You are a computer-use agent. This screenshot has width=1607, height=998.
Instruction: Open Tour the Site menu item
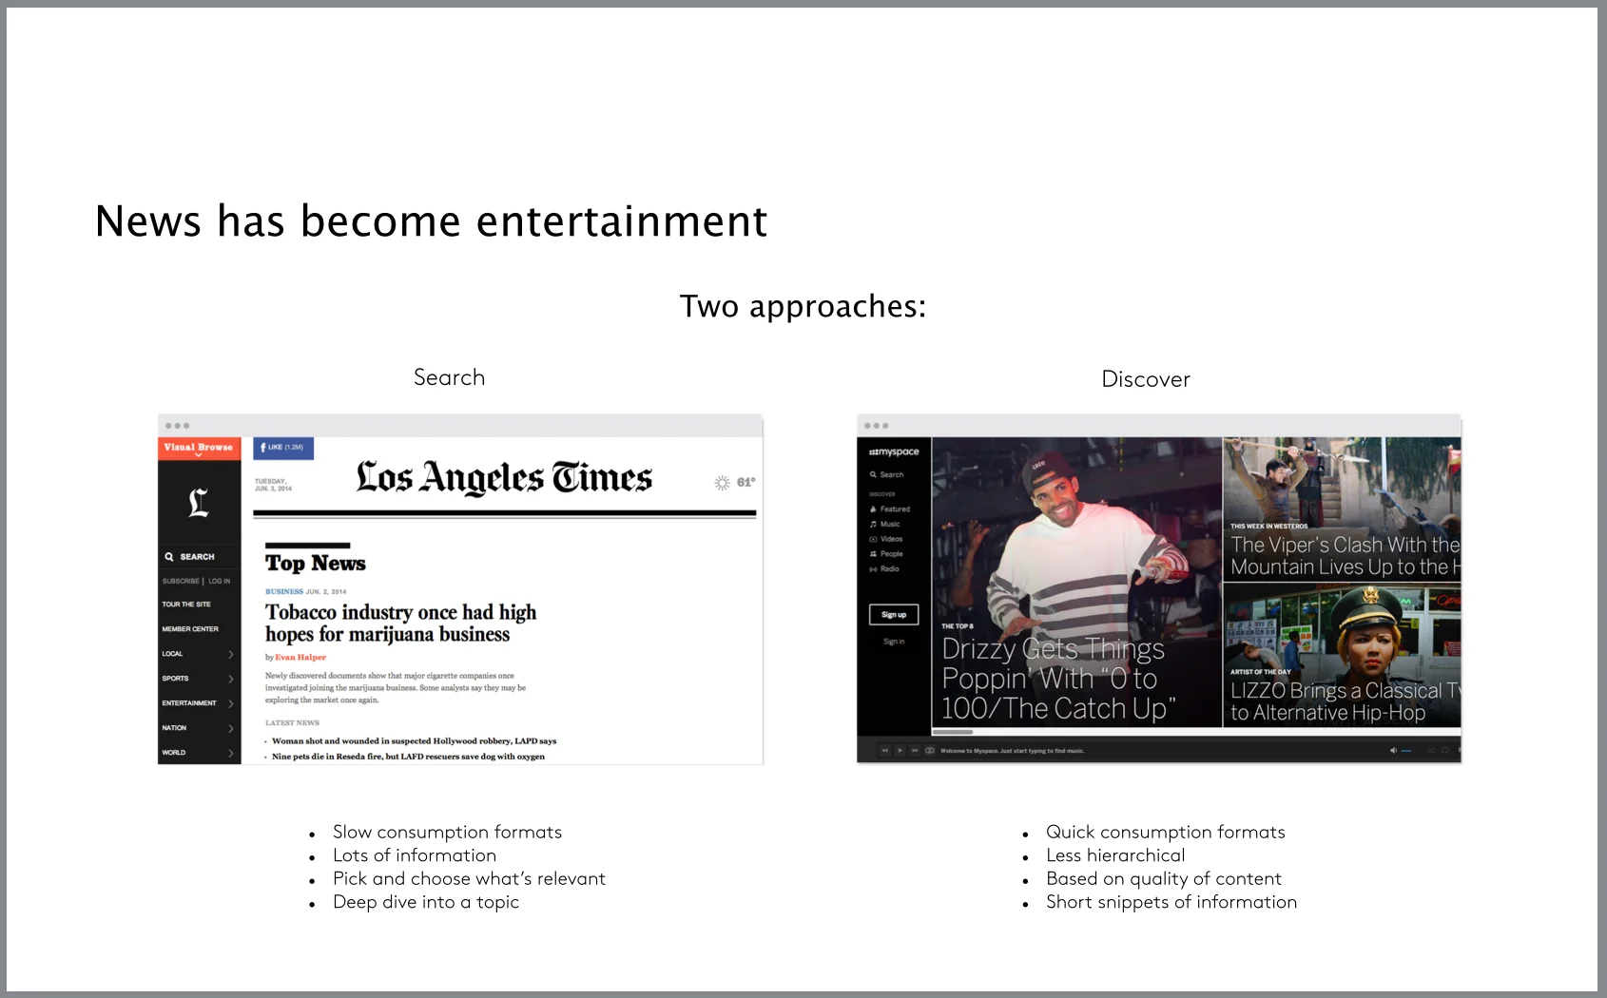coord(186,605)
